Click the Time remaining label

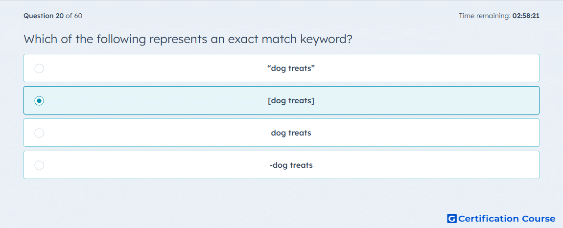point(485,16)
